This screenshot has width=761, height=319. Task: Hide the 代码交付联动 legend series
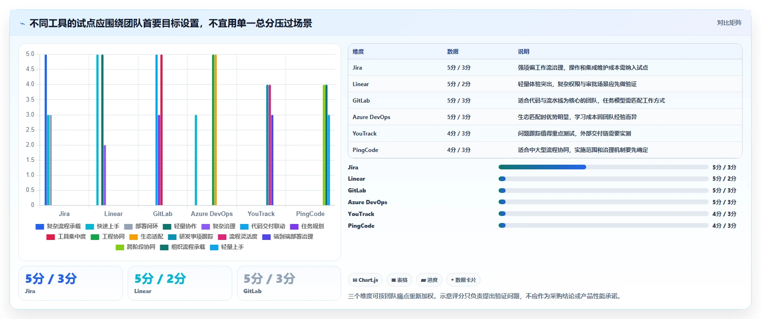[262, 226]
